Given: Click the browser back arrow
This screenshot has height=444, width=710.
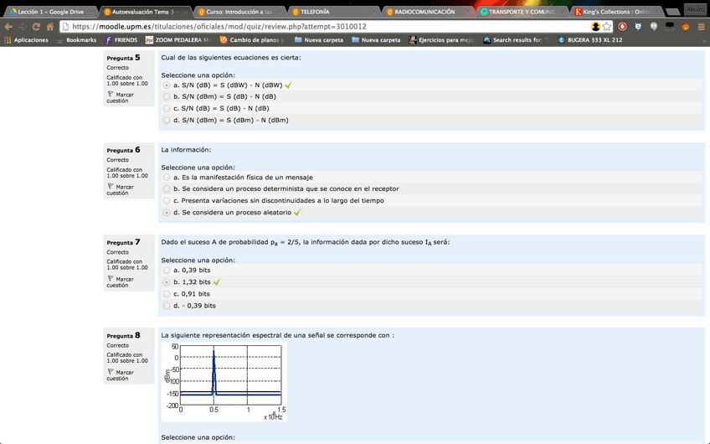Looking at the screenshot, I should (8, 27).
